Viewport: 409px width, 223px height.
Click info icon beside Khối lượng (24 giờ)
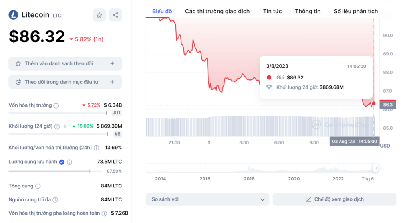(x=57, y=126)
